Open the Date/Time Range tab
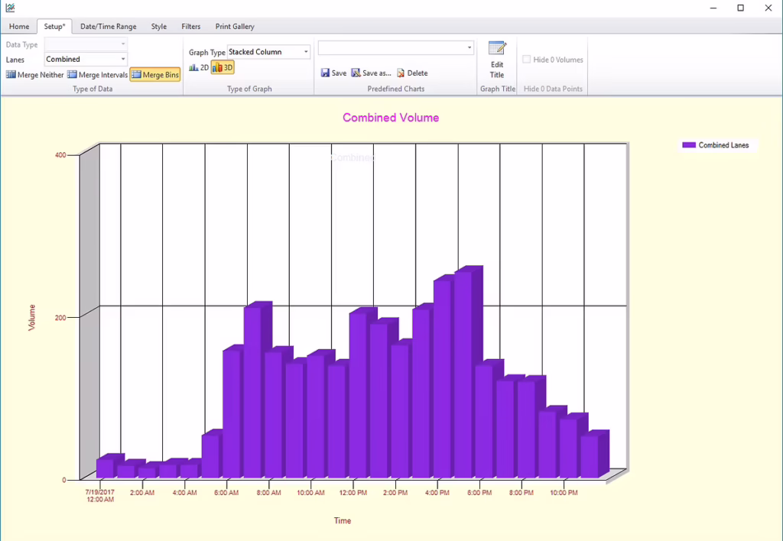 point(109,27)
